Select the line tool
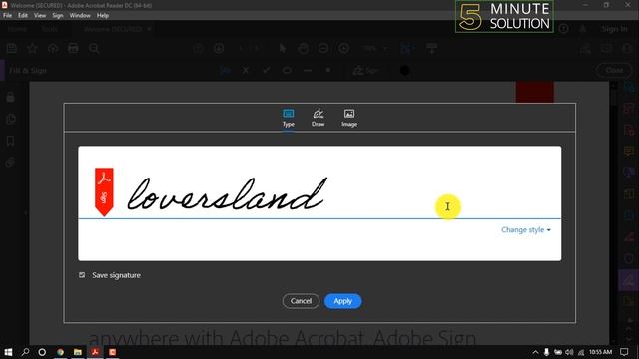Screen dimensions: 639x359 pos(308,71)
